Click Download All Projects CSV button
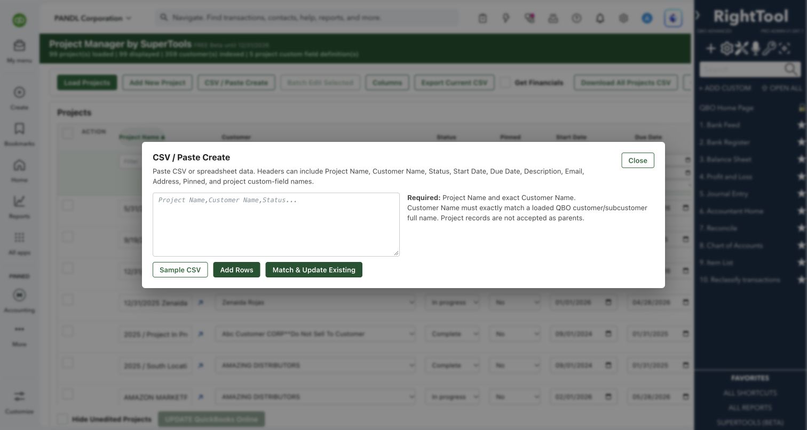The image size is (807, 430). click(x=626, y=83)
